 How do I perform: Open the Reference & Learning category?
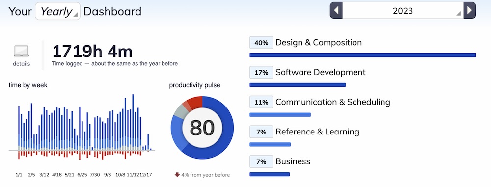tap(317, 132)
